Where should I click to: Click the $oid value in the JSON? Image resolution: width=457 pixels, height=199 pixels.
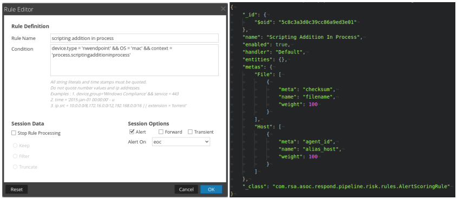tap(318, 22)
